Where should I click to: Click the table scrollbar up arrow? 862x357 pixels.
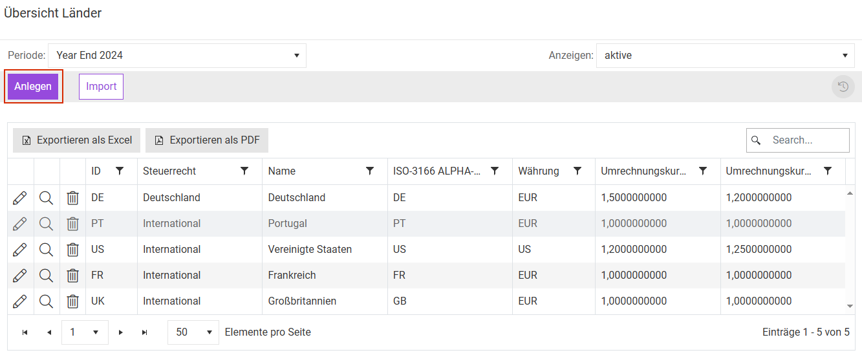[850, 193]
